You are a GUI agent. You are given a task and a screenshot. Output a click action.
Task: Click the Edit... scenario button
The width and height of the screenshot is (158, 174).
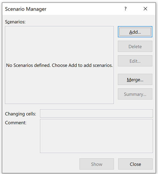coord(135,61)
